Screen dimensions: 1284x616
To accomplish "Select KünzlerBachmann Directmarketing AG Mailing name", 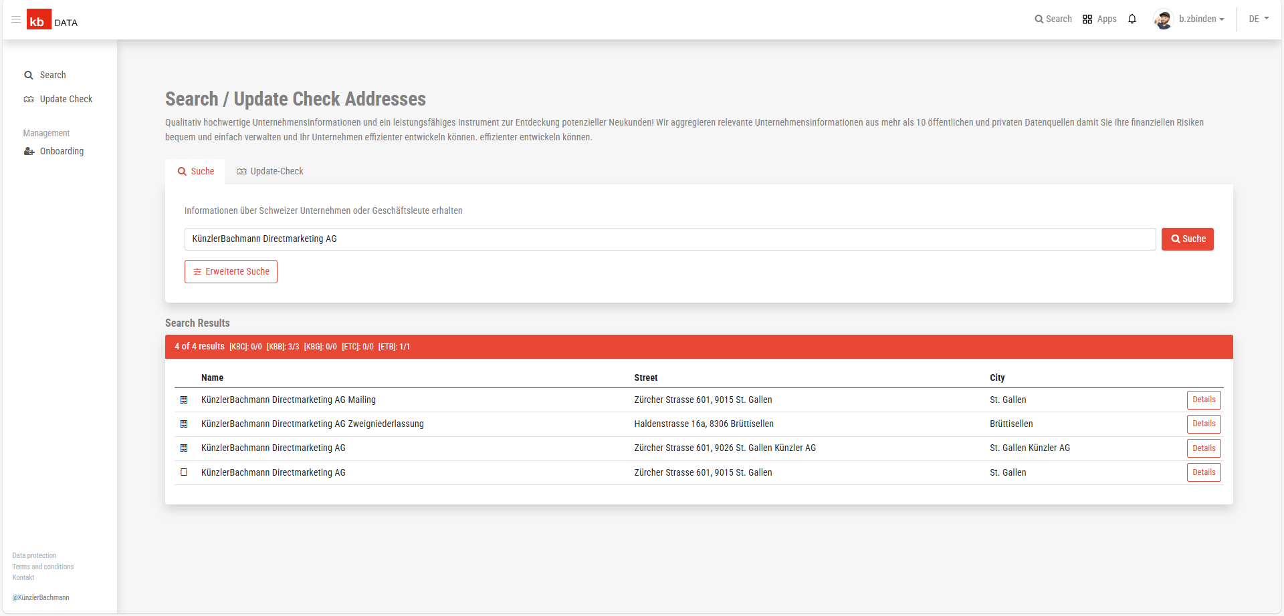I will pyautogui.click(x=288, y=400).
